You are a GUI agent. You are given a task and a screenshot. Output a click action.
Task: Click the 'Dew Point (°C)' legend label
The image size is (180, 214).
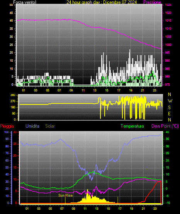coord(165,126)
